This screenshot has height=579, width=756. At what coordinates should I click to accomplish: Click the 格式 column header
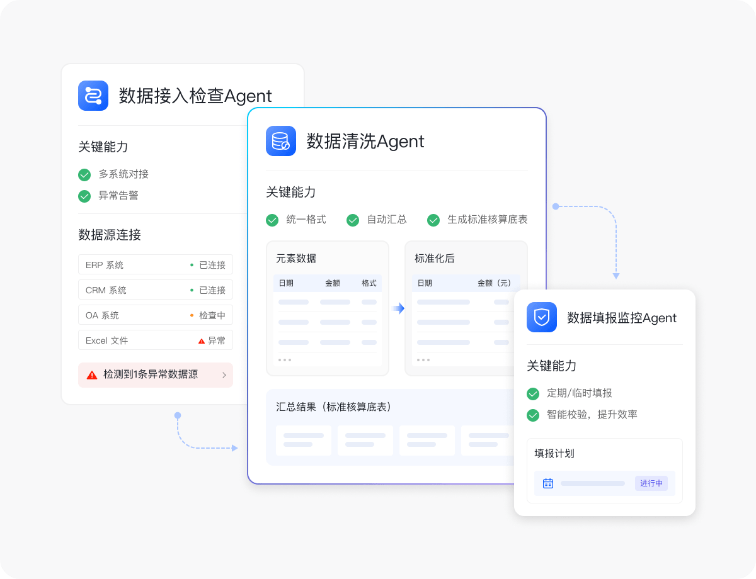[x=369, y=283]
